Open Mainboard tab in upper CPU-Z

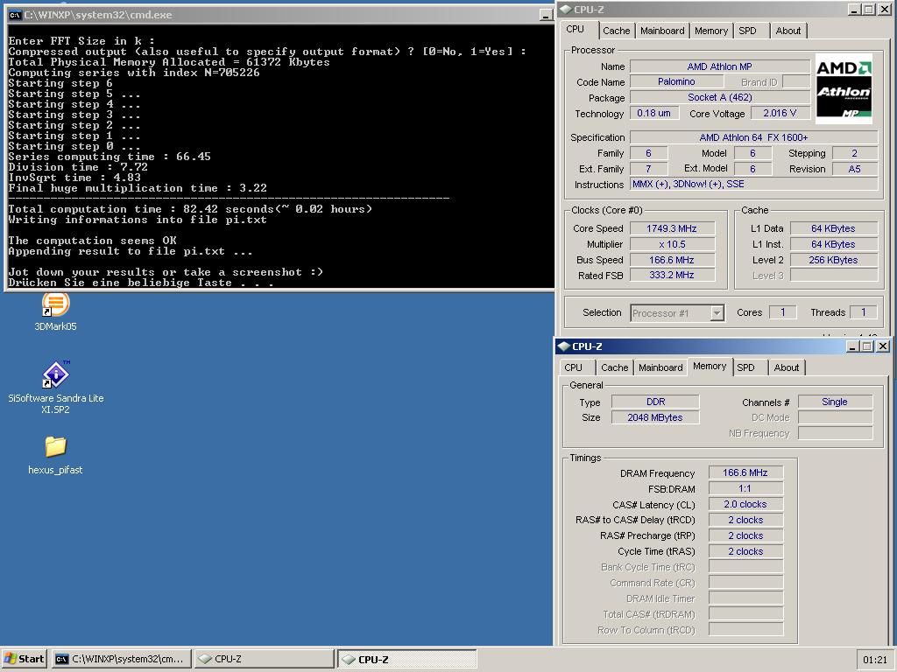click(x=662, y=31)
